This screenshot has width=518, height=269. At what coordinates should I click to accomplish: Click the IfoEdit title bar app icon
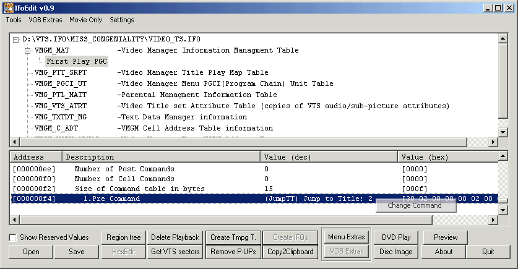point(8,7)
